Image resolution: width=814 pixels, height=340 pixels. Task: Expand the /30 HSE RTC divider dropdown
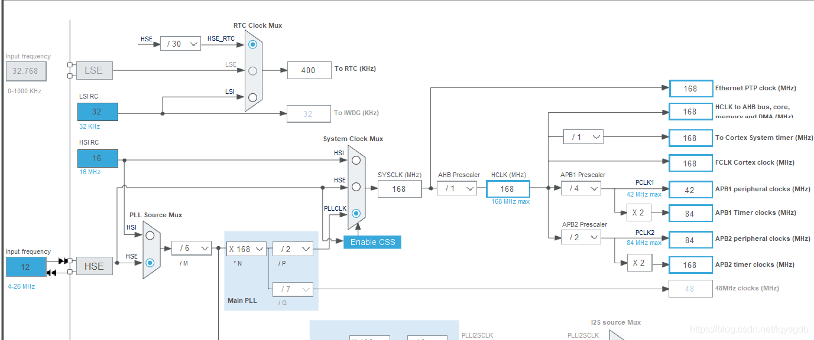coord(180,44)
